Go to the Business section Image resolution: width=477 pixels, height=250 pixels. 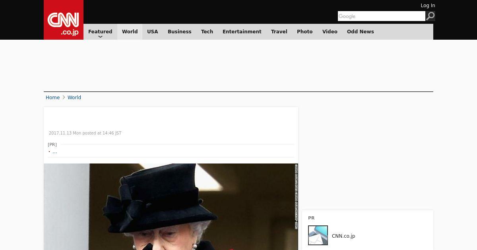point(180,32)
